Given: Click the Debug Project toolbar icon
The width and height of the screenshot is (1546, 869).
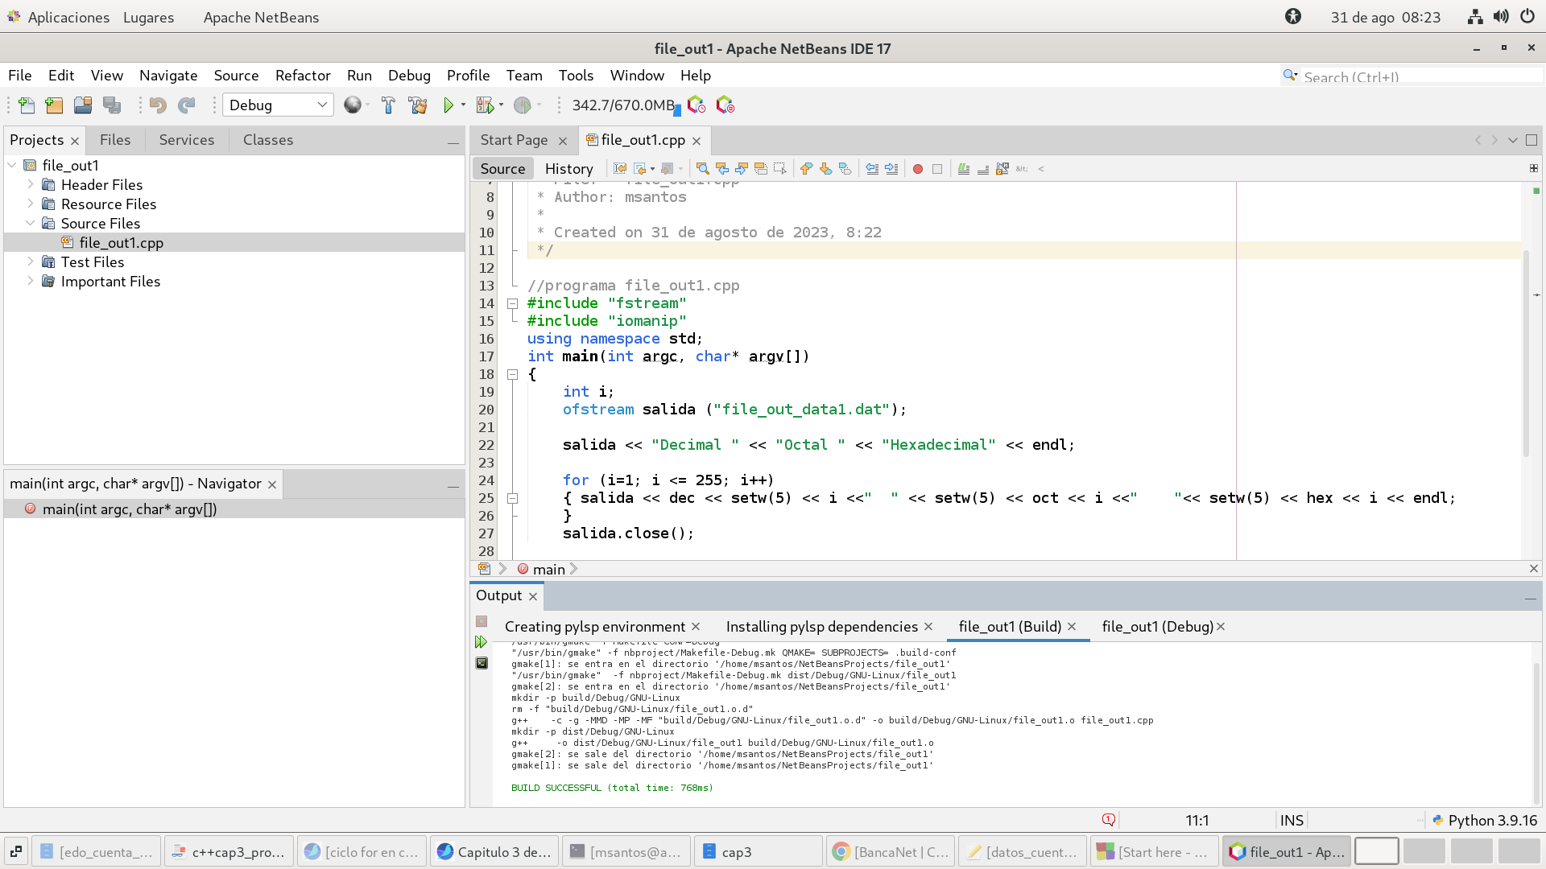Looking at the screenshot, I should 485,105.
